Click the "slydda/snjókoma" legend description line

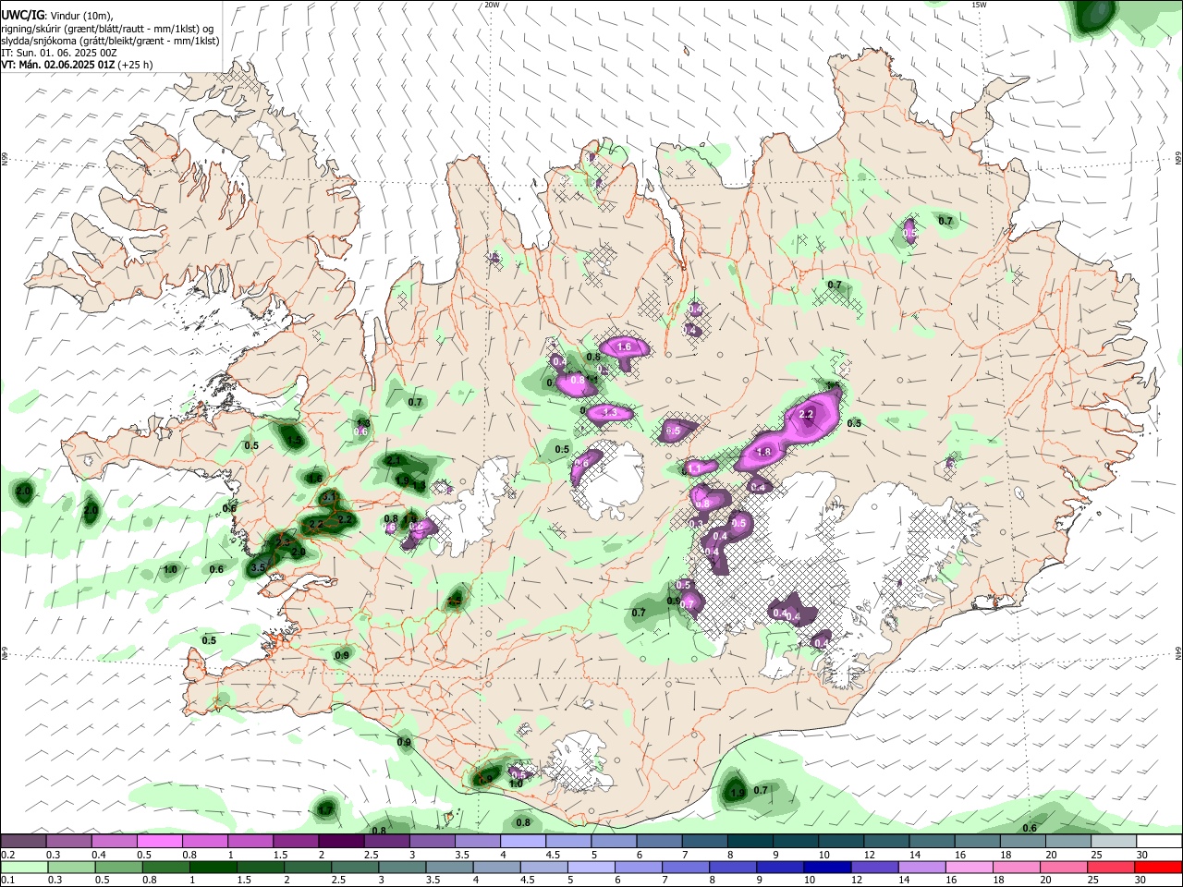pyautogui.click(x=110, y=41)
